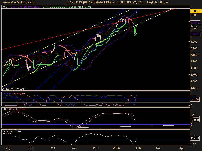Click the www.ProRealTime.com header link
The width and height of the screenshot is (202, 151).
tap(19, 2)
